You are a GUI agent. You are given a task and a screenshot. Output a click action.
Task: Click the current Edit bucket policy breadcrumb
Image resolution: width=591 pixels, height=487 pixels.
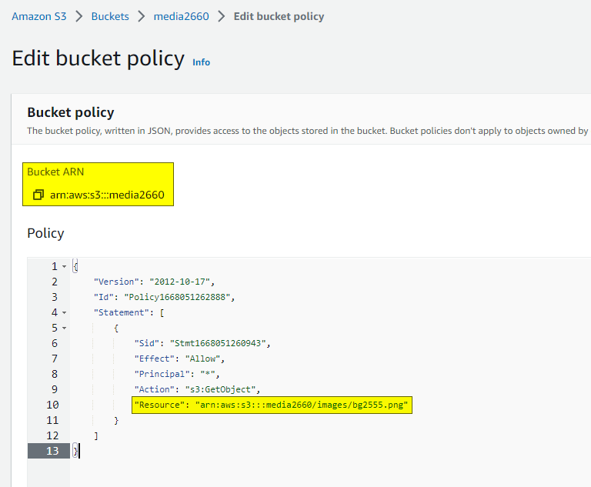pos(279,17)
